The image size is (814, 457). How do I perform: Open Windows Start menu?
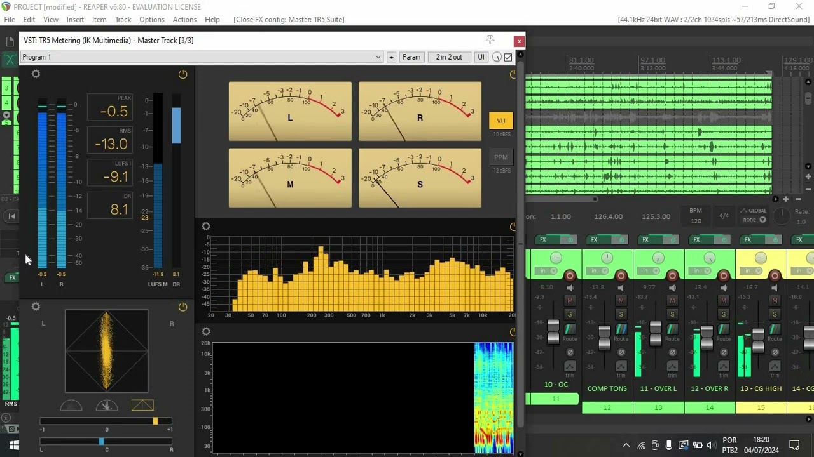[13, 446]
